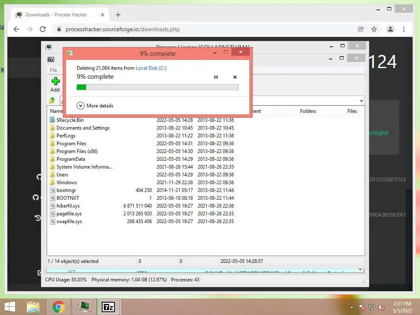Show hidden system tray icons
420x315 pixels.
tap(352, 307)
